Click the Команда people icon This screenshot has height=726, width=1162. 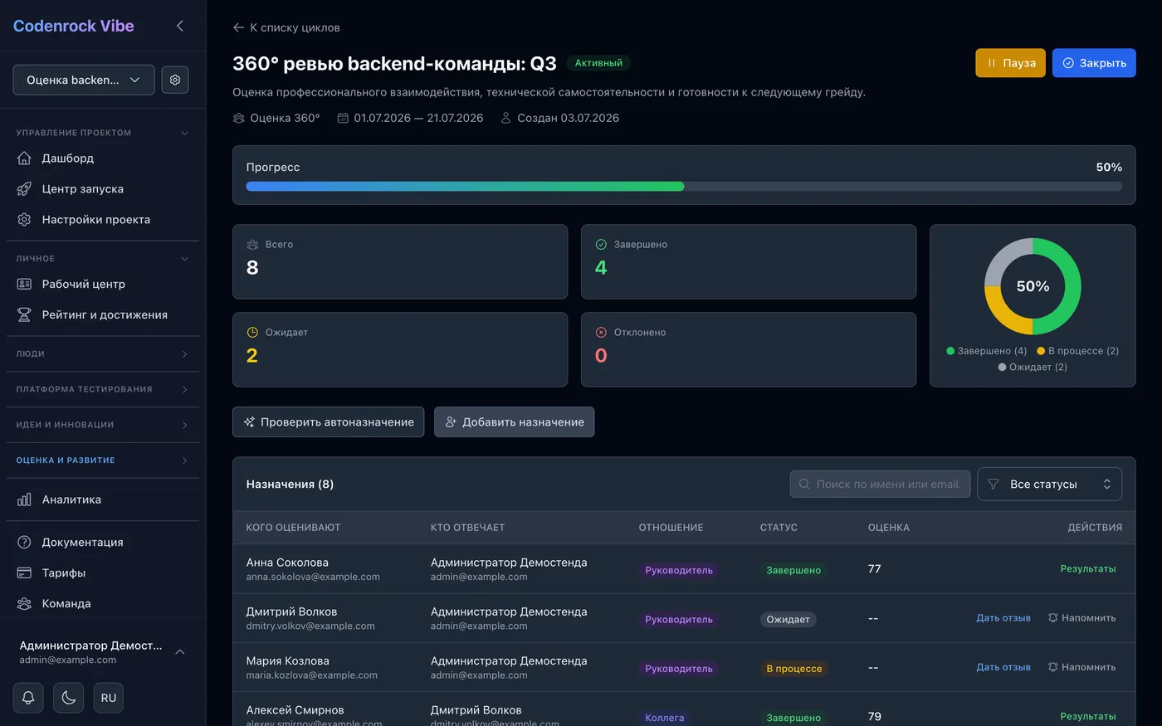(24, 603)
